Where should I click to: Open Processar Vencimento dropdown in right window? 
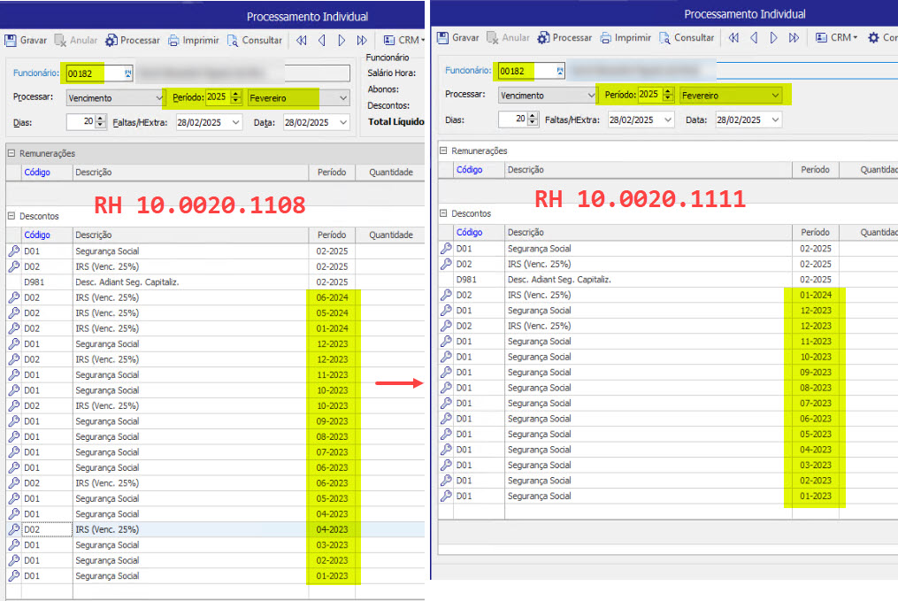tap(591, 95)
